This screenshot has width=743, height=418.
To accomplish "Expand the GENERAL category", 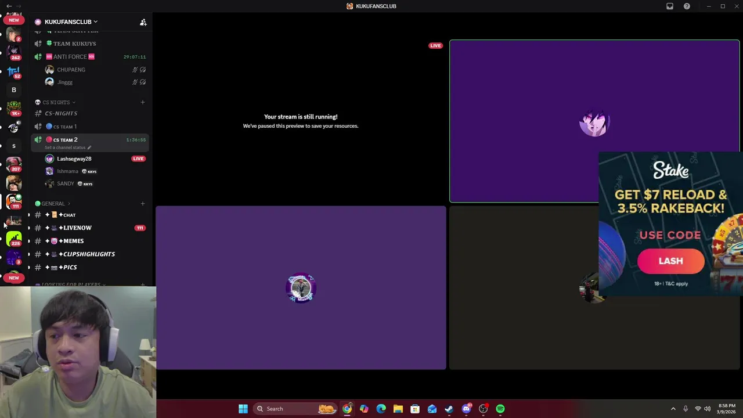I will coord(53,204).
